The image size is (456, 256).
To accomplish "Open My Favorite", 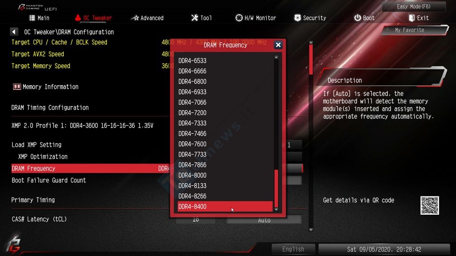I will tap(415, 30).
